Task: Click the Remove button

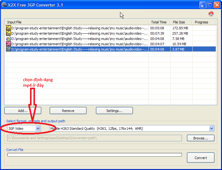Action: coord(68,110)
